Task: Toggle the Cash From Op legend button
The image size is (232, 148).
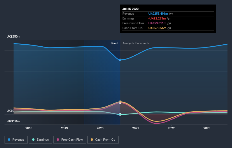Action: tap(103, 140)
